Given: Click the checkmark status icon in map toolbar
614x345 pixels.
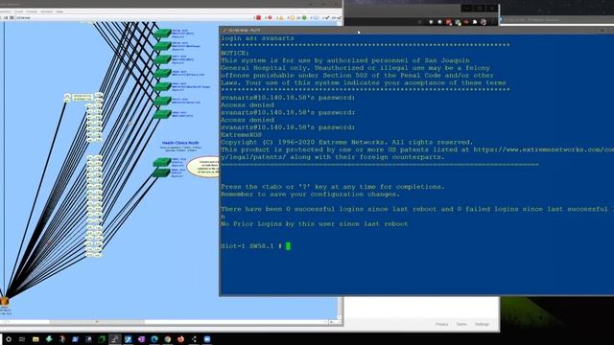Looking at the screenshot, I should coord(327,17).
